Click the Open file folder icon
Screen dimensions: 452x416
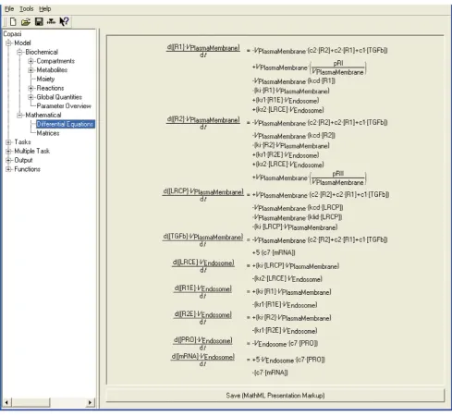(x=26, y=22)
